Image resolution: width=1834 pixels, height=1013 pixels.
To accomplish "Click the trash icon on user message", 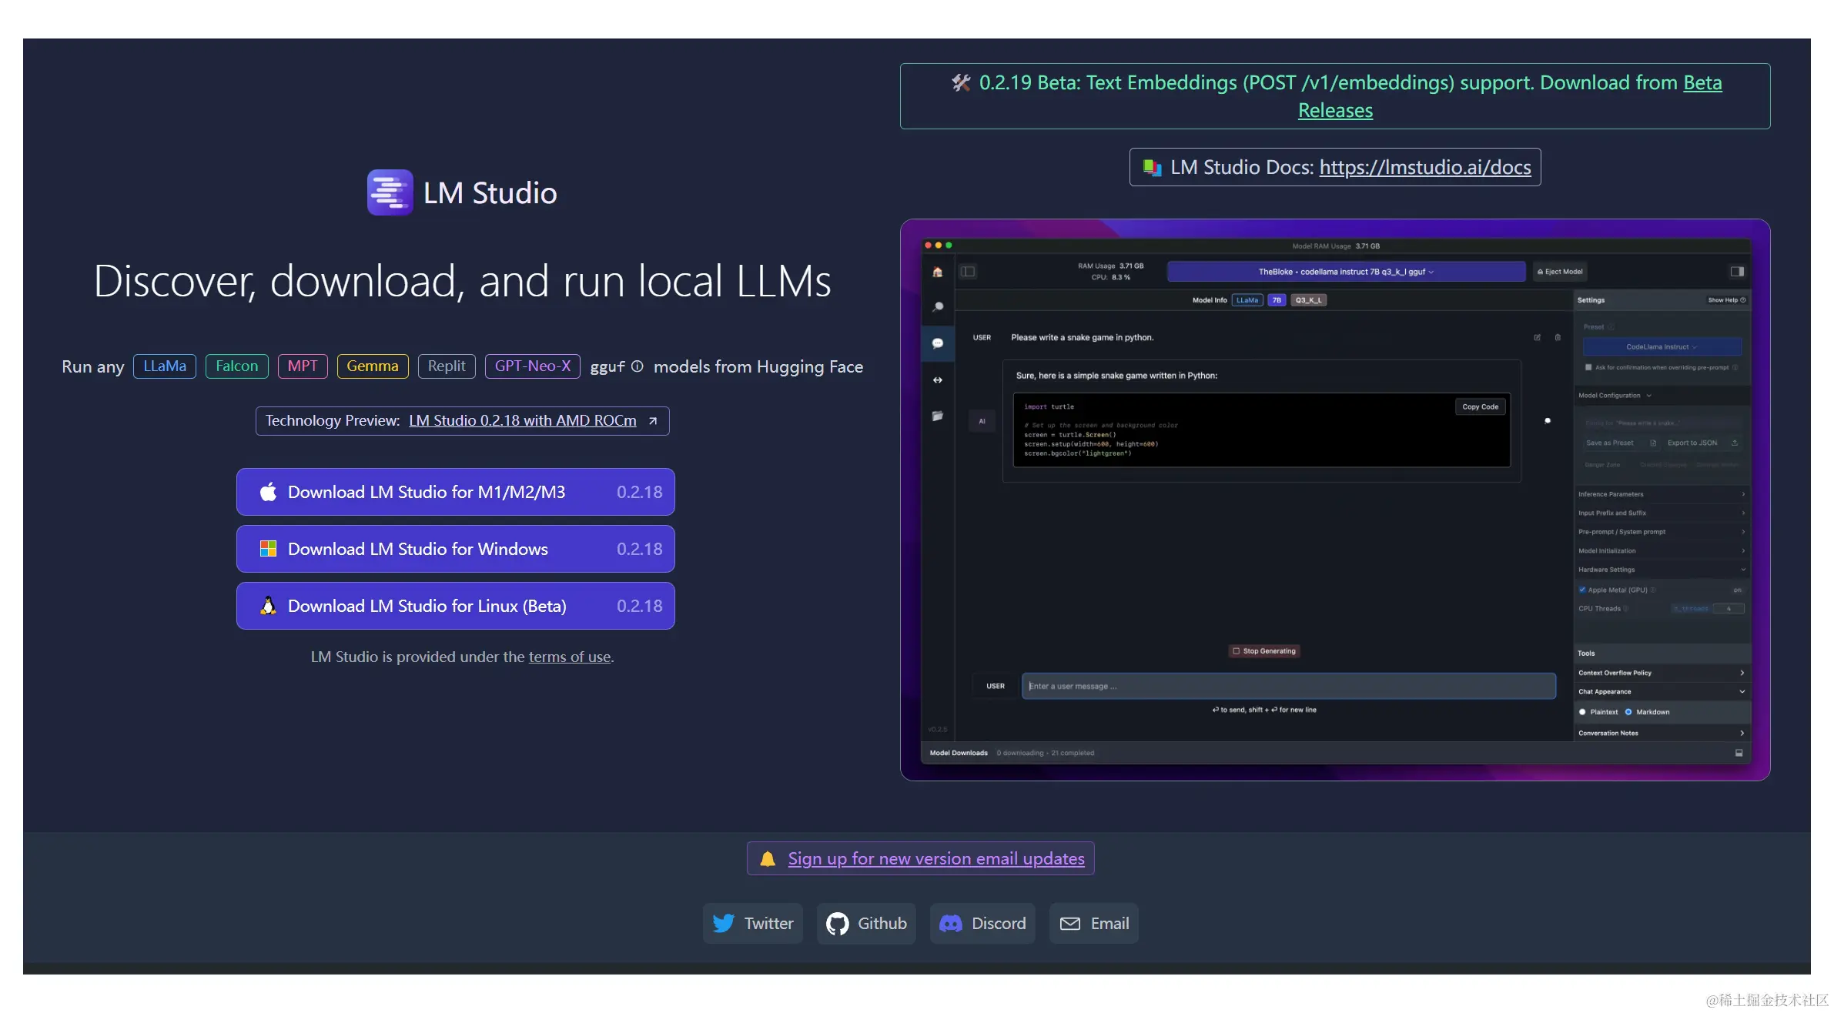I will (x=1558, y=338).
